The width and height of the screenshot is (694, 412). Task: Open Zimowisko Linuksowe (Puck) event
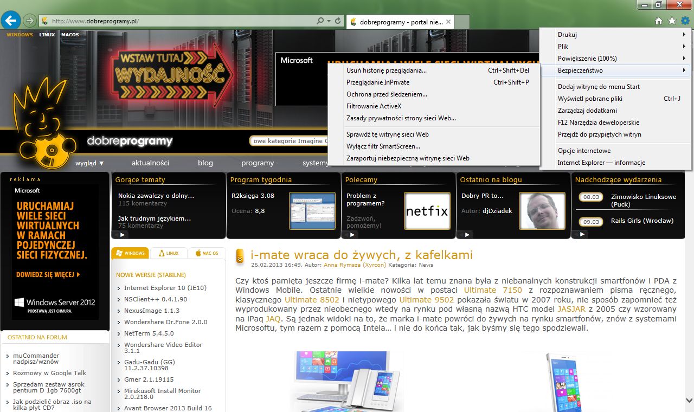[644, 201]
